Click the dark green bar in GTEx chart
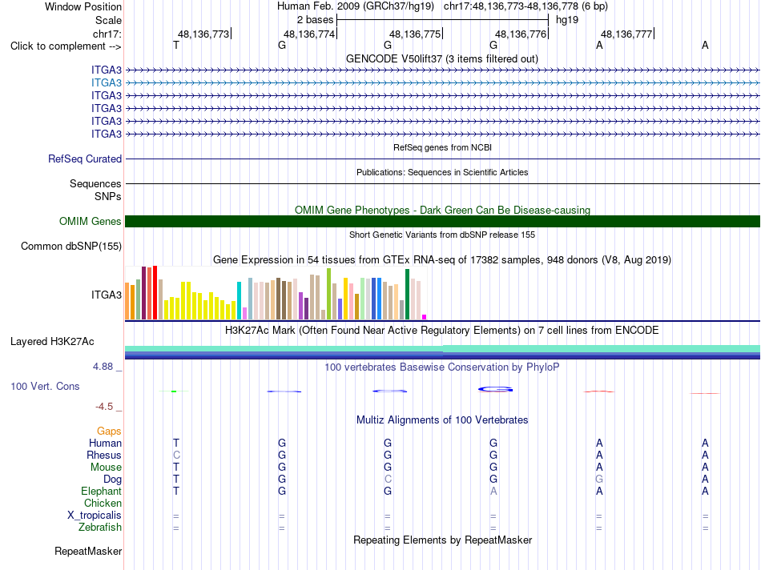 pyautogui.click(x=407, y=295)
